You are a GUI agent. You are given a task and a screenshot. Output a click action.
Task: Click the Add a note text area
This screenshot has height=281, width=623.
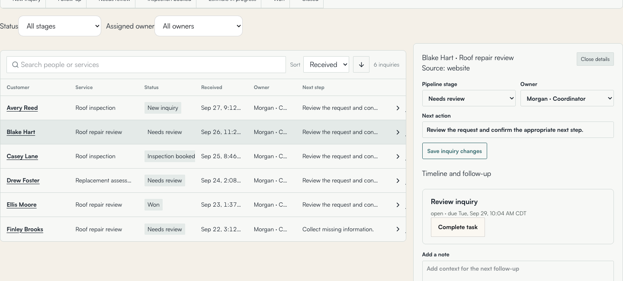pos(518,271)
